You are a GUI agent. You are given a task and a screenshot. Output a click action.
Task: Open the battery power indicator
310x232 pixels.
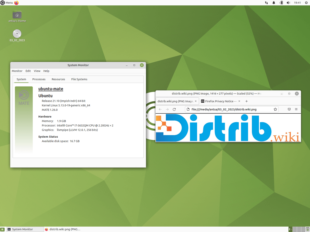click(x=281, y=3)
